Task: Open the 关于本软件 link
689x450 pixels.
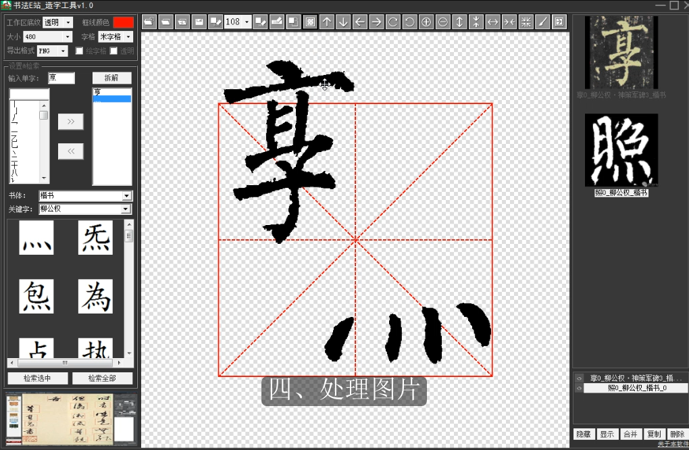Action: pos(673,445)
